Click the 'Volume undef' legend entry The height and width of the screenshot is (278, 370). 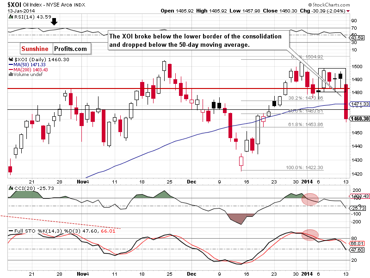click(x=28, y=74)
